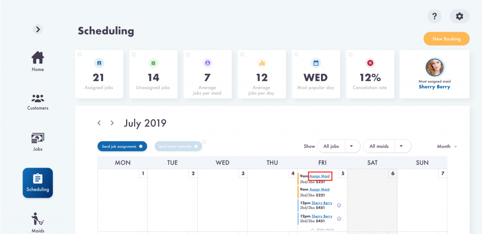The height and width of the screenshot is (234, 482).
Task: Click the Scheduling page title
Action: pos(106,31)
